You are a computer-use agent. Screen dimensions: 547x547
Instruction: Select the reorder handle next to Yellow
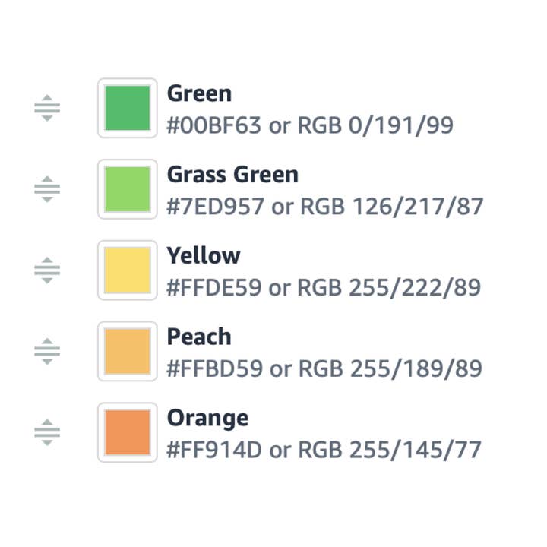(47, 270)
